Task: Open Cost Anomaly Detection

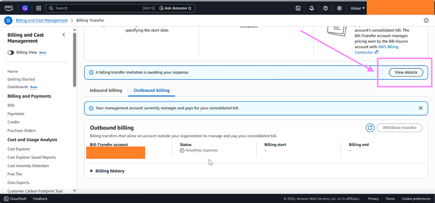Action: click(28, 166)
